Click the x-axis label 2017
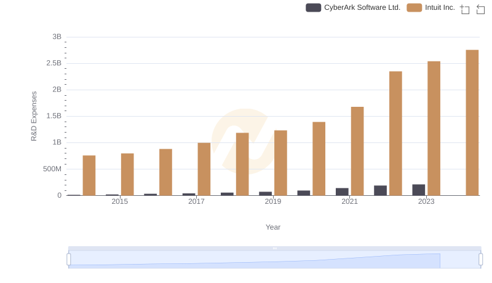 tap(196, 201)
